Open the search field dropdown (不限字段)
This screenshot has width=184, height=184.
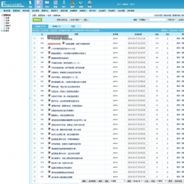172,20
